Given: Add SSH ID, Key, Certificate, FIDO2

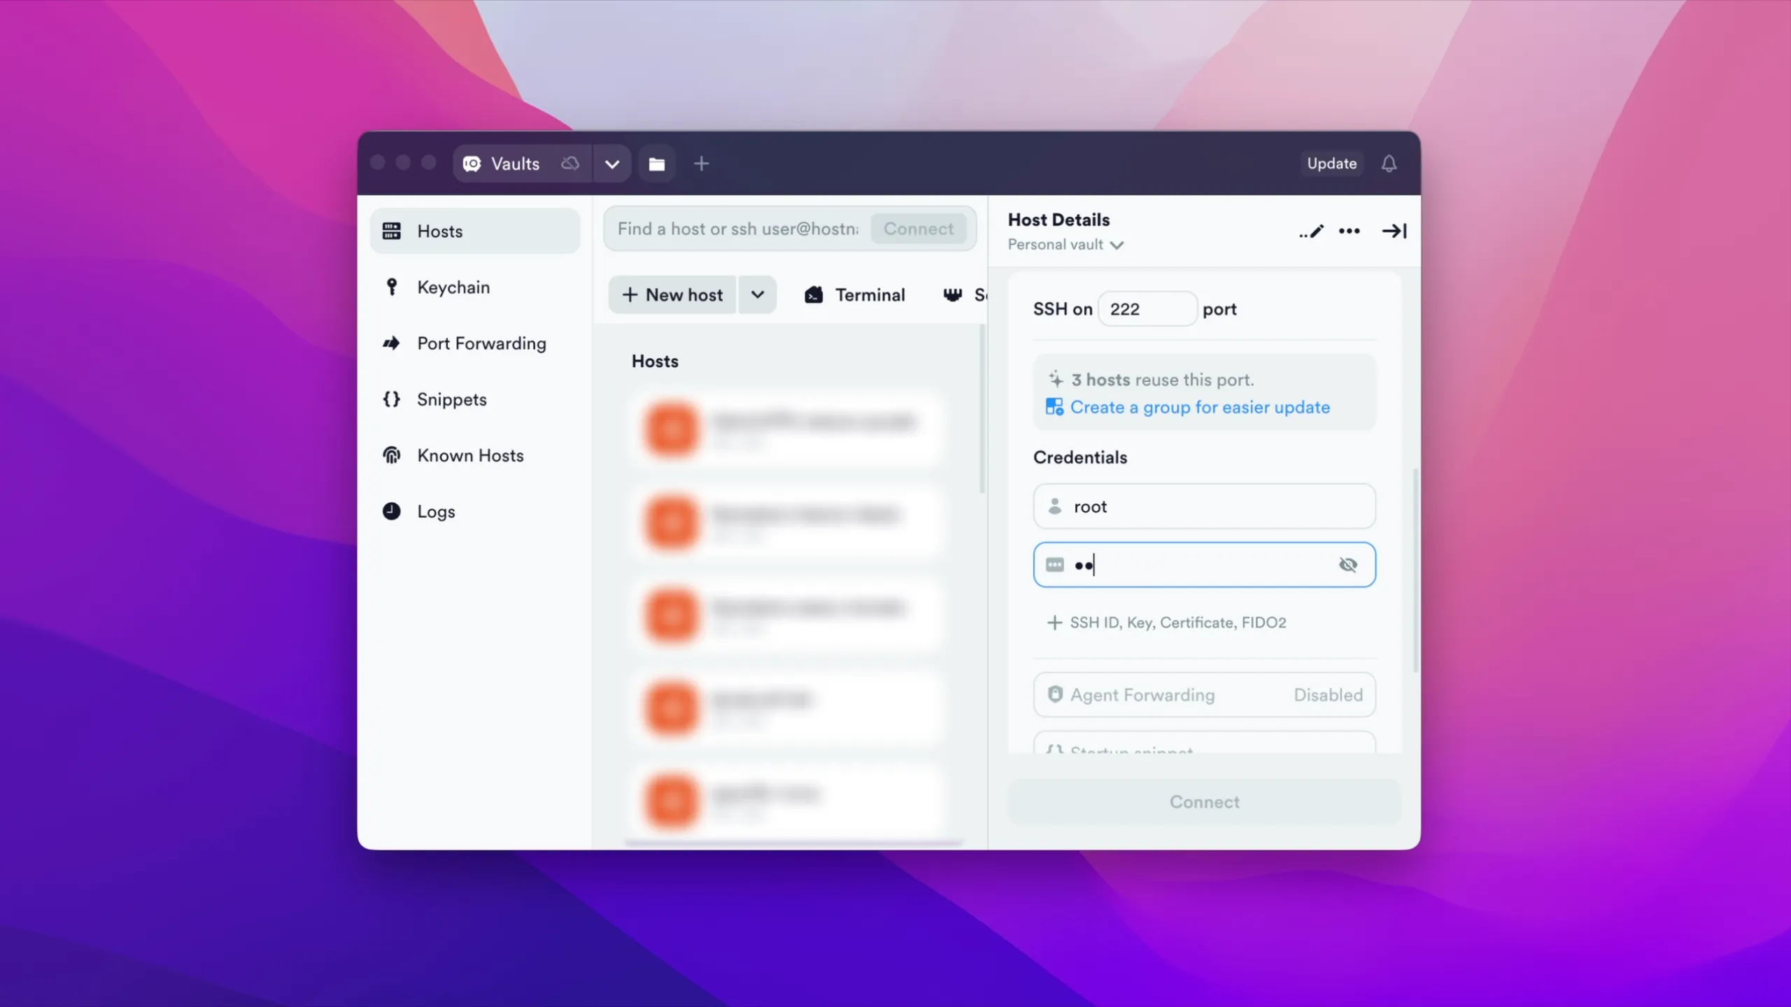Looking at the screenshot, I should [x=1166, y=622].
